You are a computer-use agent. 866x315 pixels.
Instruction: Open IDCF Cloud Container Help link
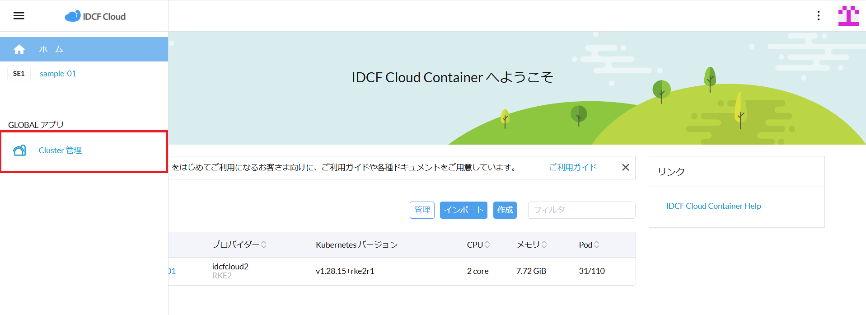coord(713,206)
